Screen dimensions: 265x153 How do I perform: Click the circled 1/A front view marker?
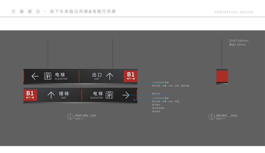click(x=70, y=117)
